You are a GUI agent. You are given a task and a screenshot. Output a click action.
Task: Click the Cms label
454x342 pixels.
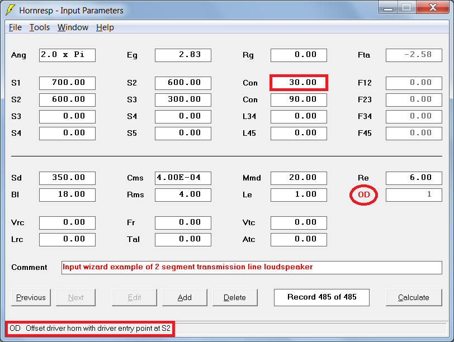(135, 178)
